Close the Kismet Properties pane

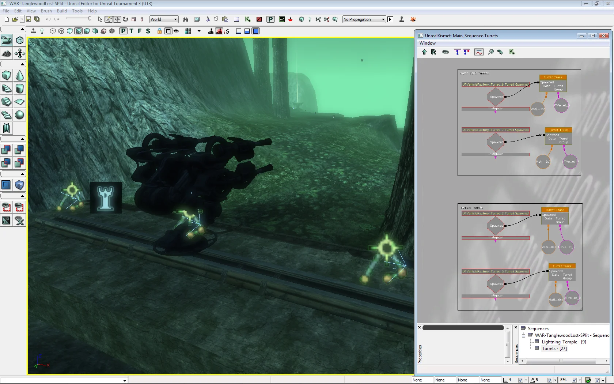(419, 327)
